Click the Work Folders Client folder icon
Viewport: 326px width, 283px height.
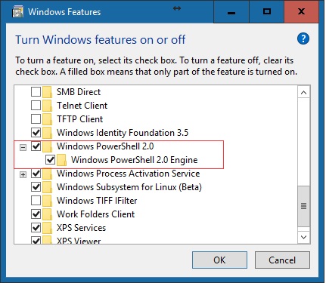tap(47, 214)
